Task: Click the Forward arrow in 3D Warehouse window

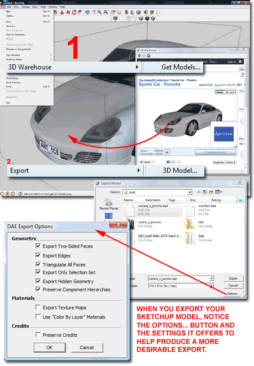Action: pos(144,55)
